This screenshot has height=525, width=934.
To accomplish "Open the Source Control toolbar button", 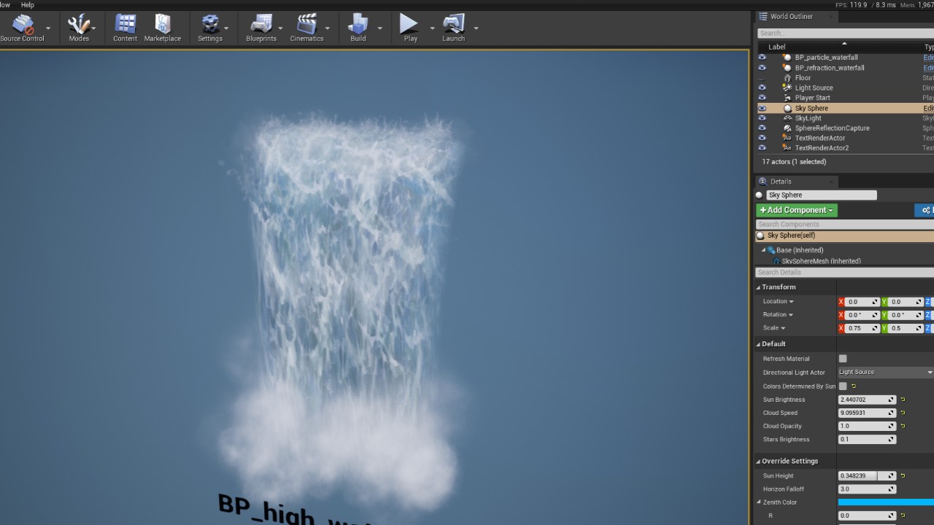I will pos(22,28).
